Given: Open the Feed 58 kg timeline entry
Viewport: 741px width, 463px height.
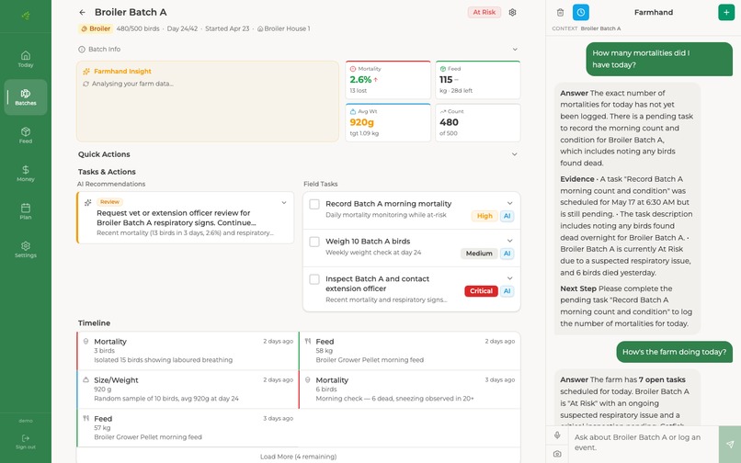Looking at the screenshot, I should click(x=410, y=351).
